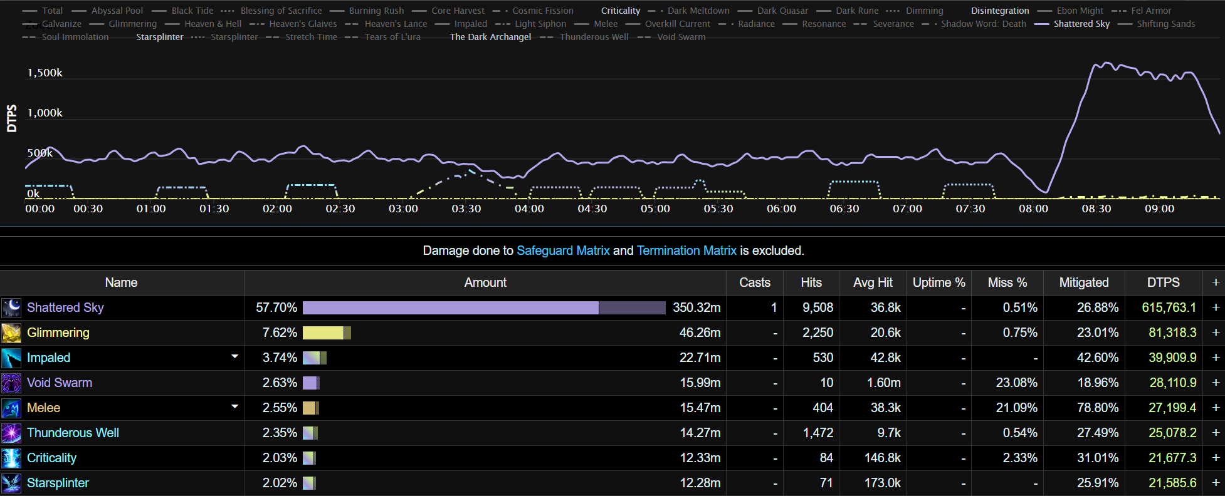
Task: Click the Impaled ability icon
Action: [11, 358]
